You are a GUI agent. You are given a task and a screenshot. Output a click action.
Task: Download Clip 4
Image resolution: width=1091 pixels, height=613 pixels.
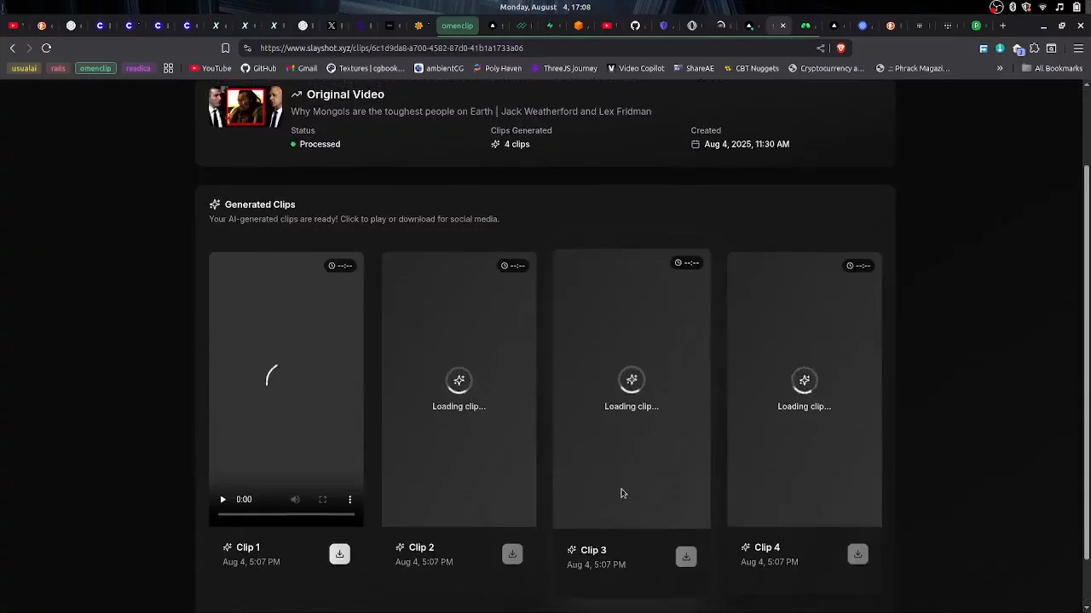point(857,554)
